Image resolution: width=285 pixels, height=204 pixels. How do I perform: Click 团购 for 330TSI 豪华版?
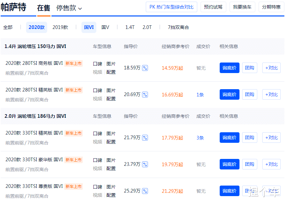[250, 164]
